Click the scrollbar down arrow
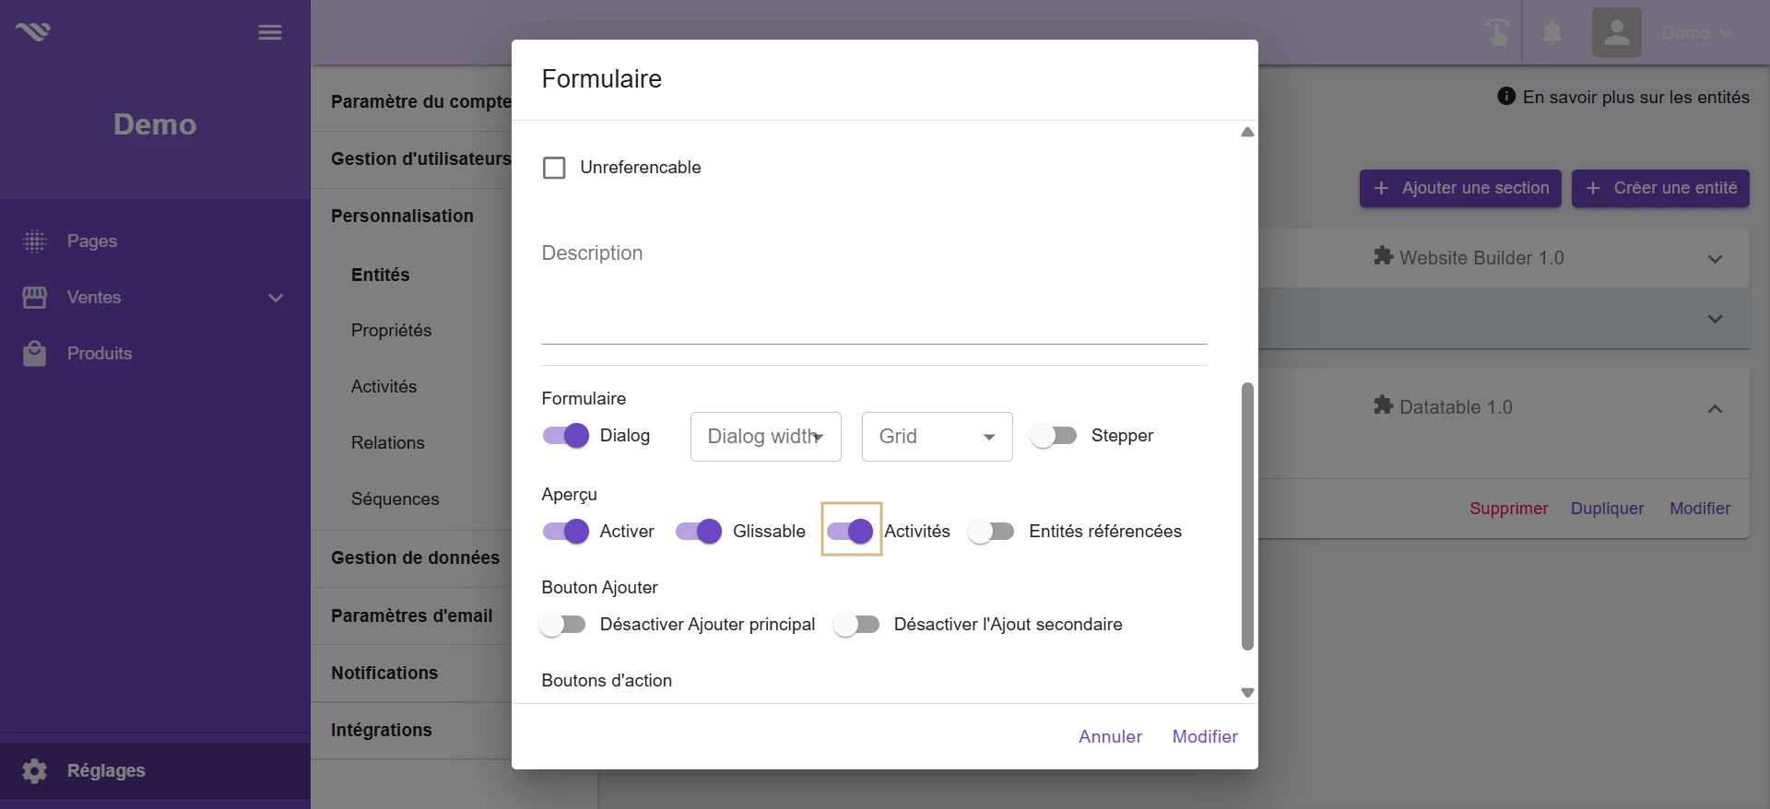Screen dimensions: 1770x809 coord(1247,693)
